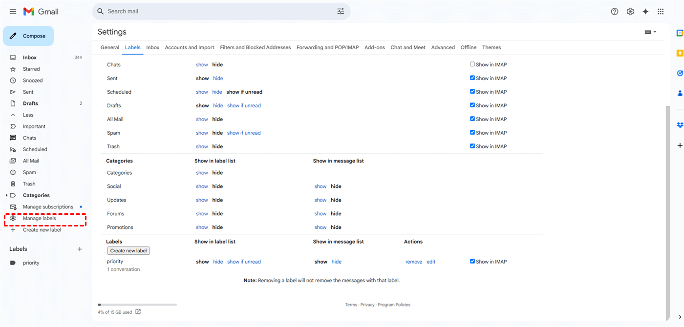Add a new label with plus icon
The image size is (684, 327).
coord(80,249)
